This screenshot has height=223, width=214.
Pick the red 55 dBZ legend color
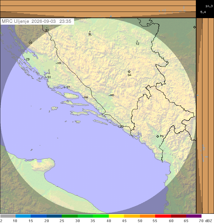pos(163,216)
